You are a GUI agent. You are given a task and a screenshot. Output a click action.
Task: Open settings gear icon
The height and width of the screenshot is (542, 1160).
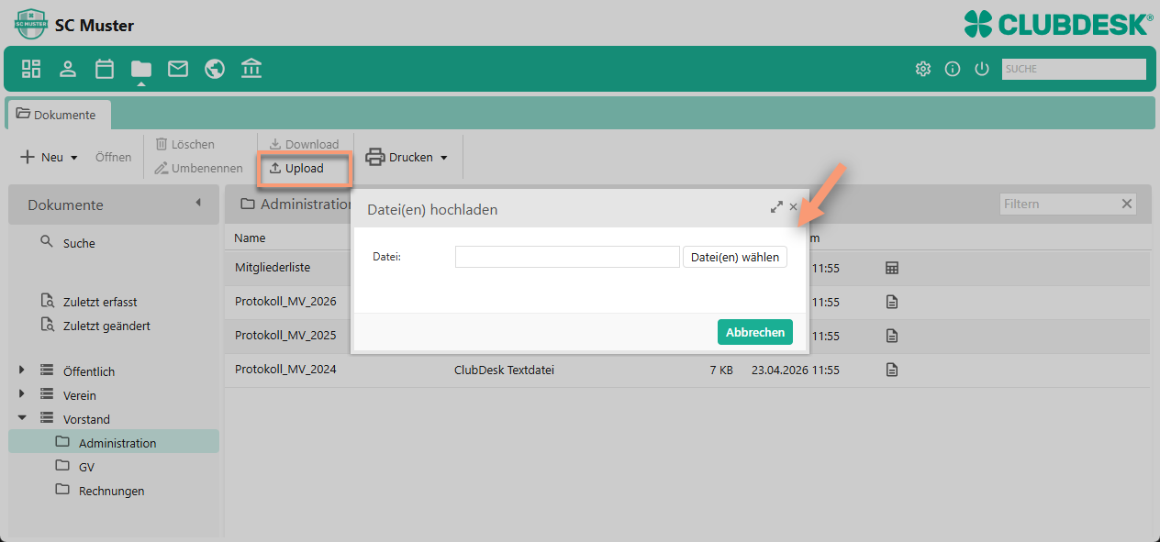[x=923, y=69]
